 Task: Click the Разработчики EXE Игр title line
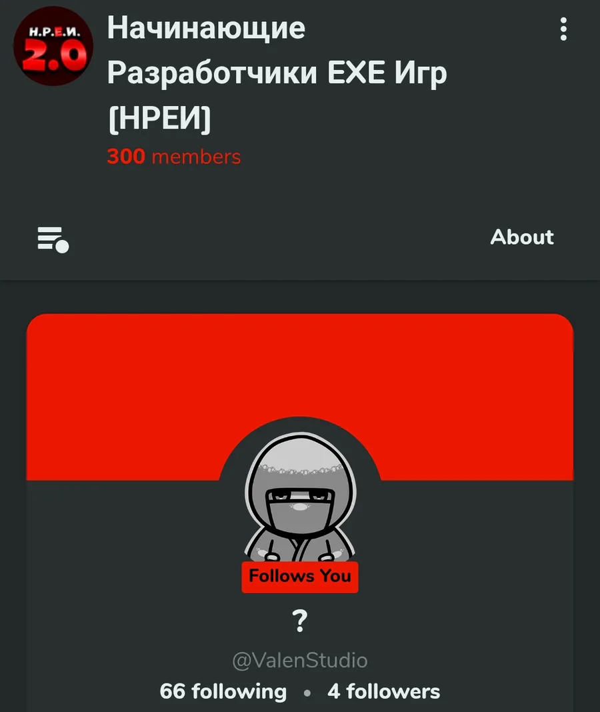tap(277, 73)
